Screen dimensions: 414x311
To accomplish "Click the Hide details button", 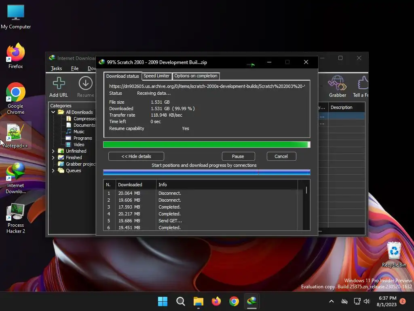I will click(x=136, y=156).
